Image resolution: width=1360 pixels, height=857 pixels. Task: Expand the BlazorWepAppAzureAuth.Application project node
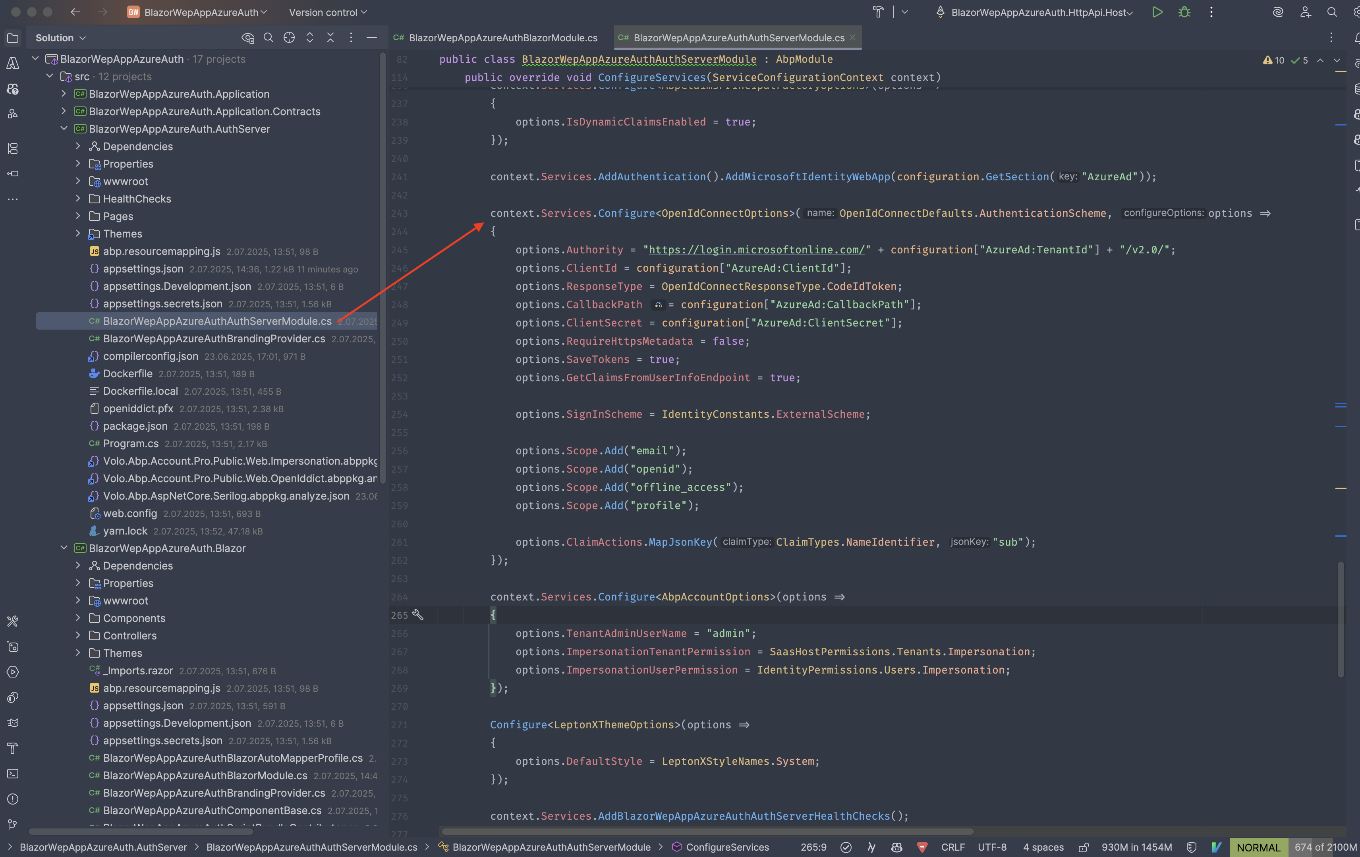pos(64,94)
